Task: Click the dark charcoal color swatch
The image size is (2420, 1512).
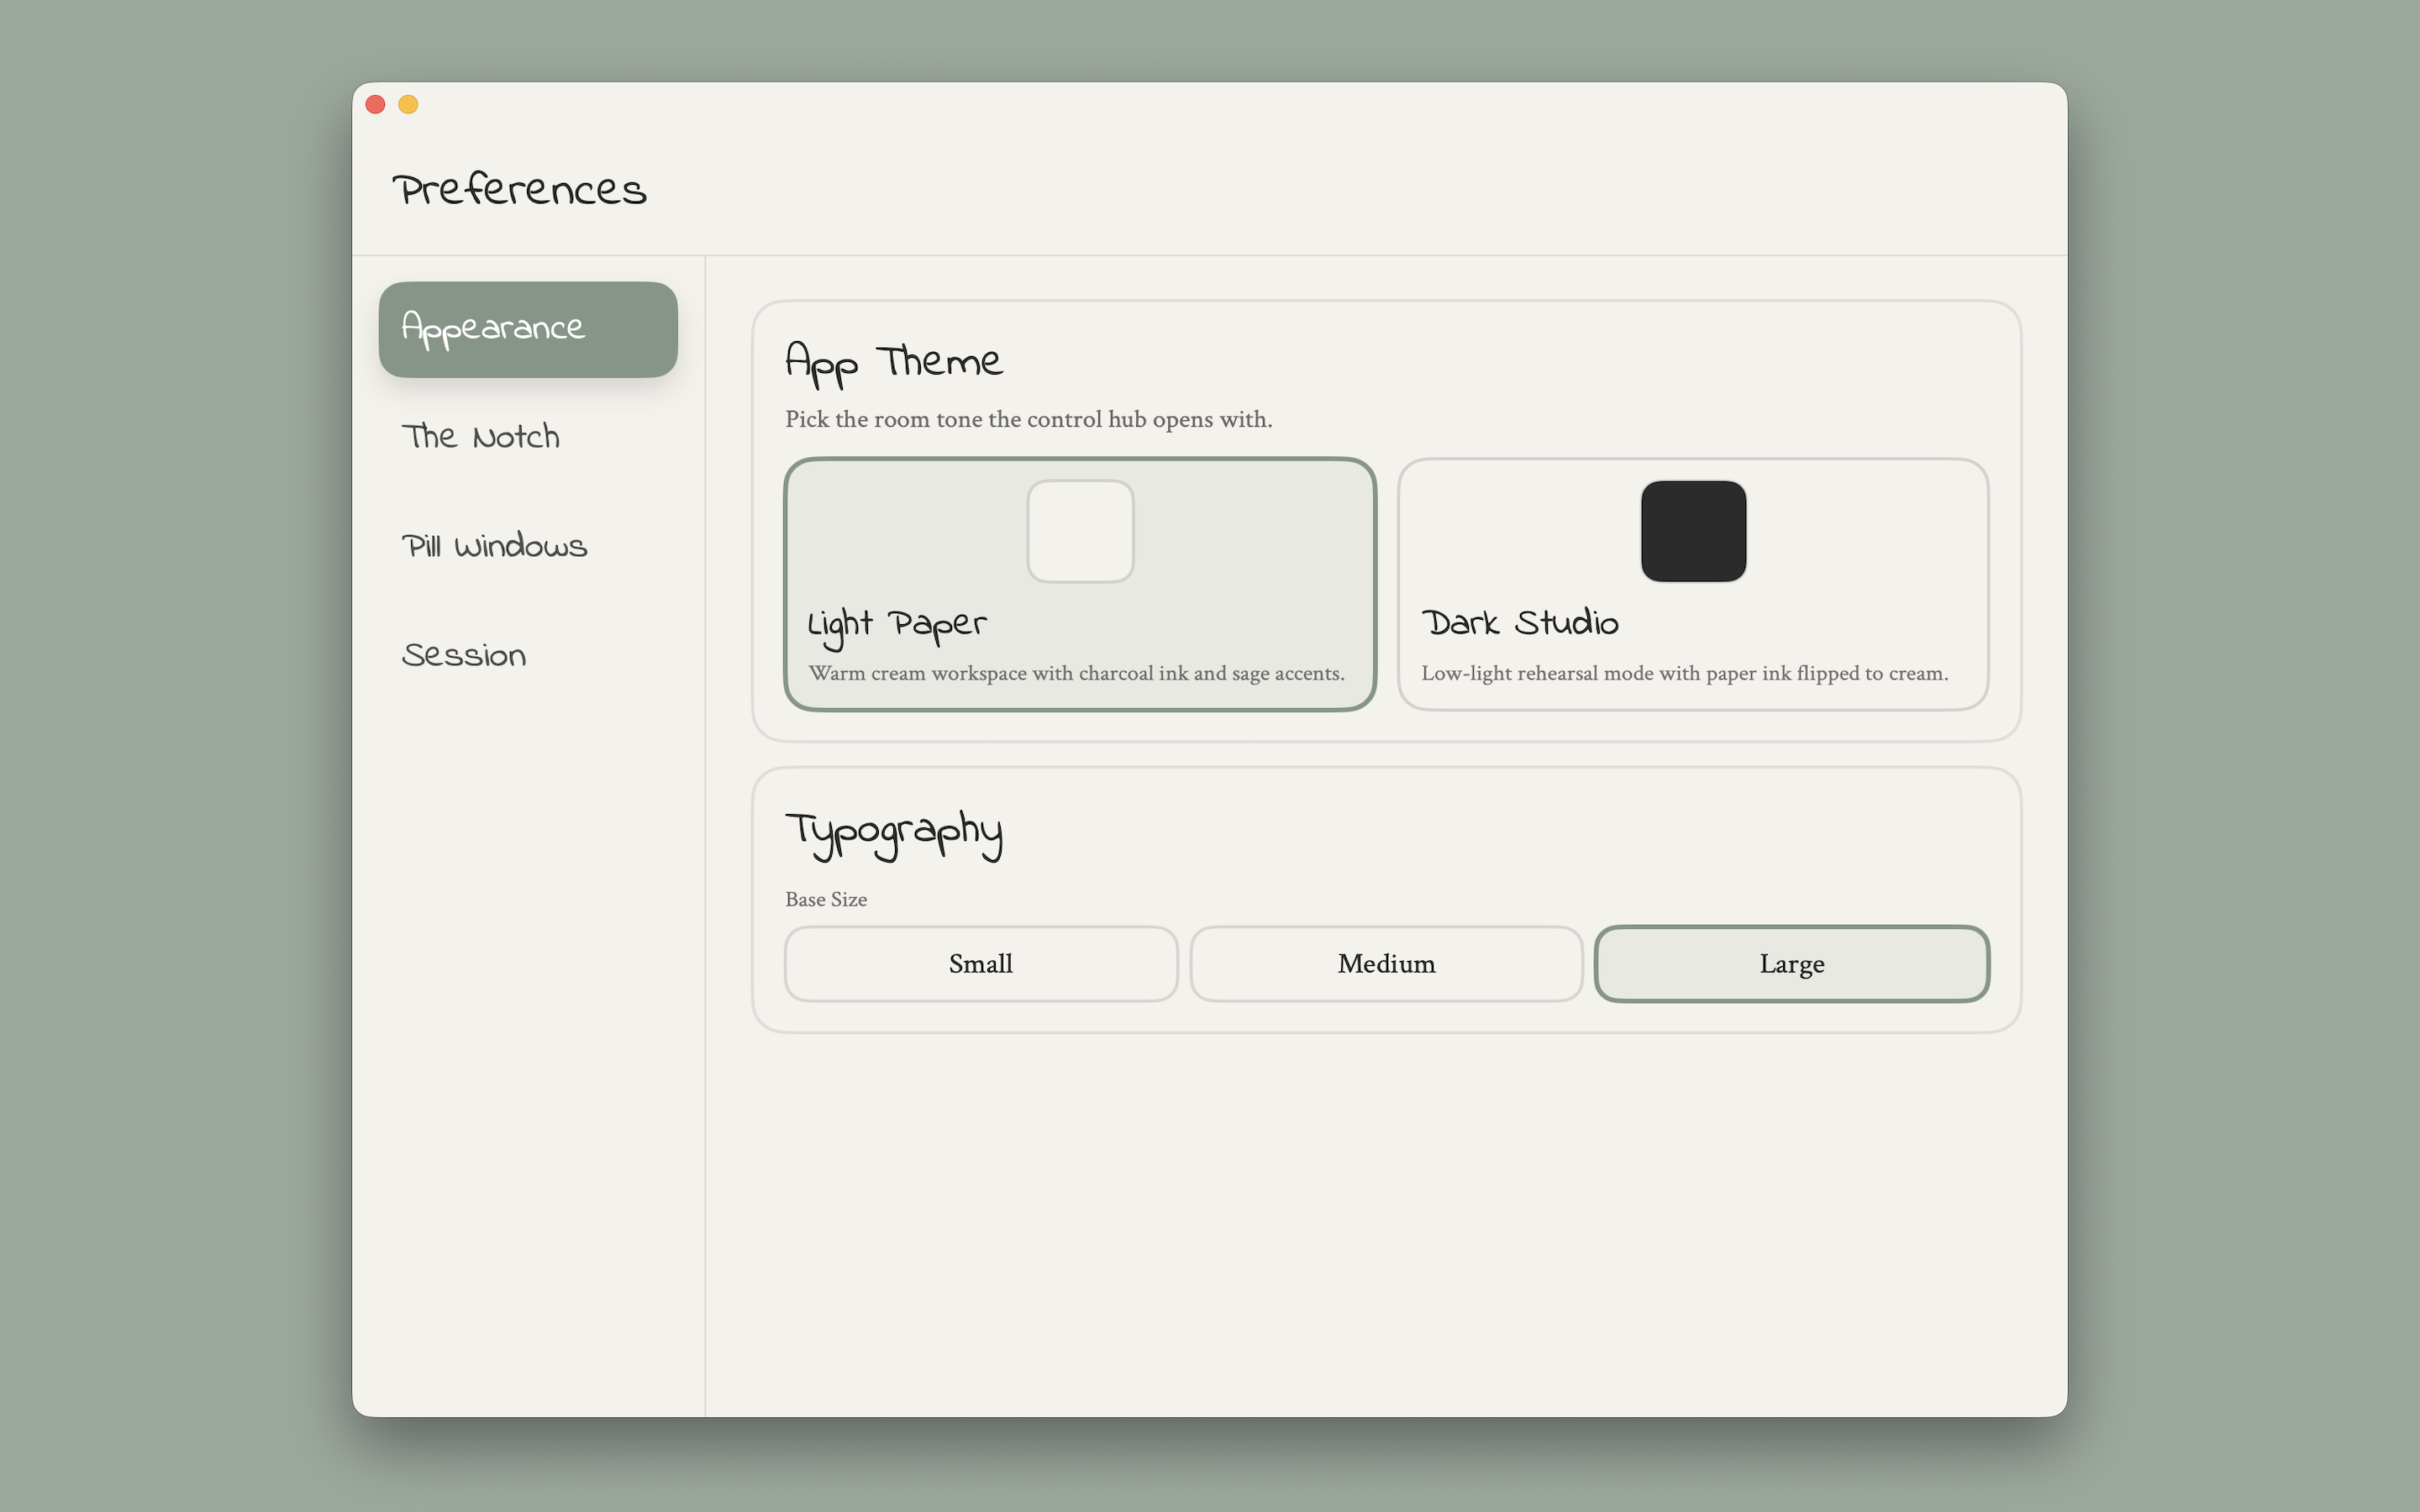Action: [x=1693, y=531]
